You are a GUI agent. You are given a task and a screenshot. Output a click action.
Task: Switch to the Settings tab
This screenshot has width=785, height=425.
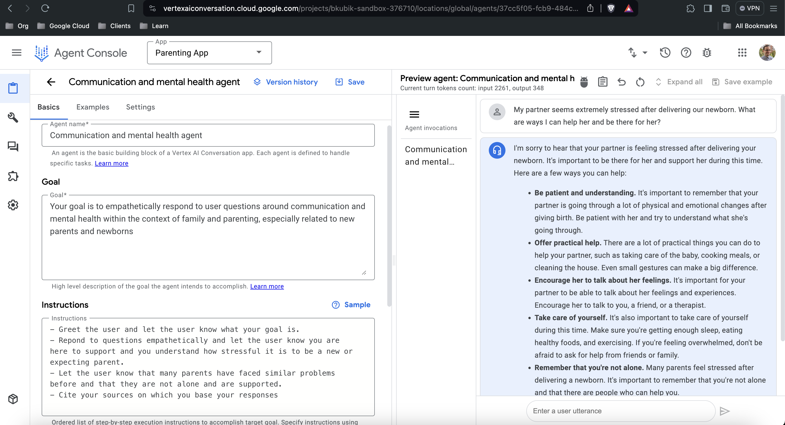[141, 107]
